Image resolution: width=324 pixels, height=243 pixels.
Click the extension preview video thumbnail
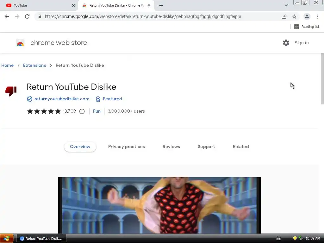pyautogui.click(x=159, y=205)
